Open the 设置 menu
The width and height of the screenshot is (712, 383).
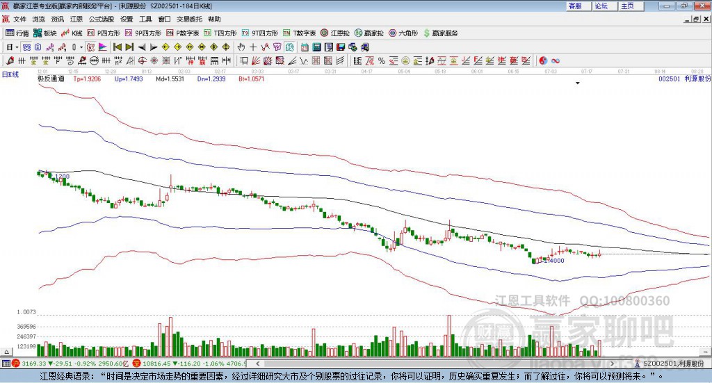tap(127, 19)
